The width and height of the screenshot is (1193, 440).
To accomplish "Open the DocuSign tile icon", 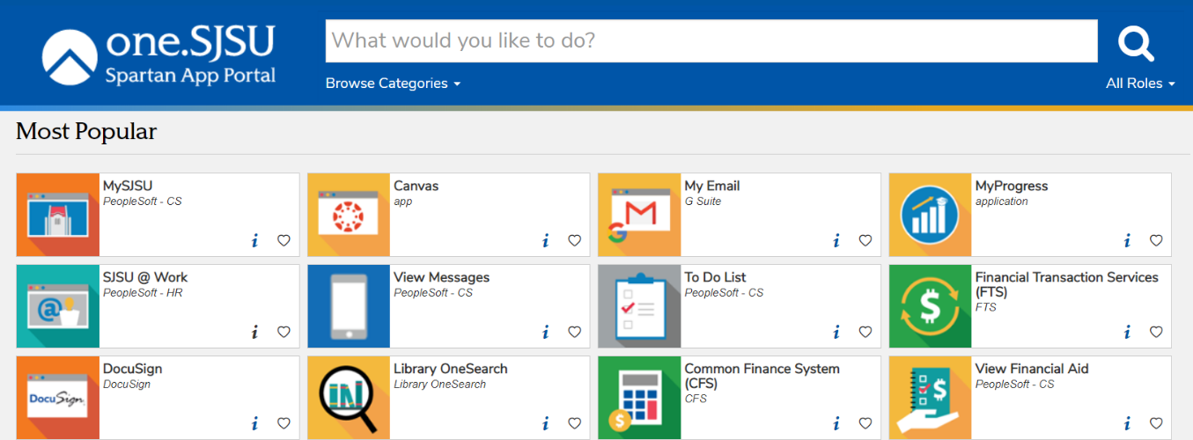I will click(58, 398).
